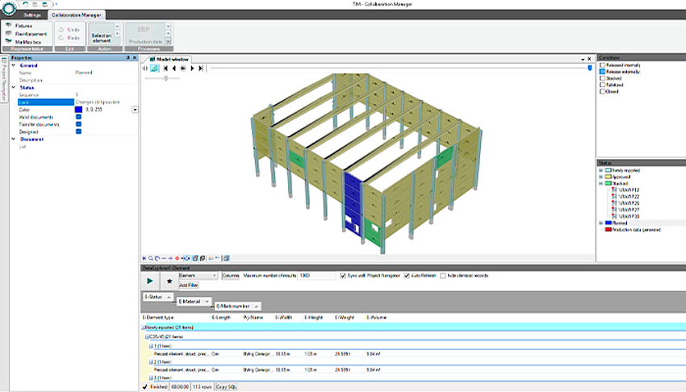Screen dimensions: 686x392
Task: Enable the Auto Refresh checkbox
Action: coord(407,276)
